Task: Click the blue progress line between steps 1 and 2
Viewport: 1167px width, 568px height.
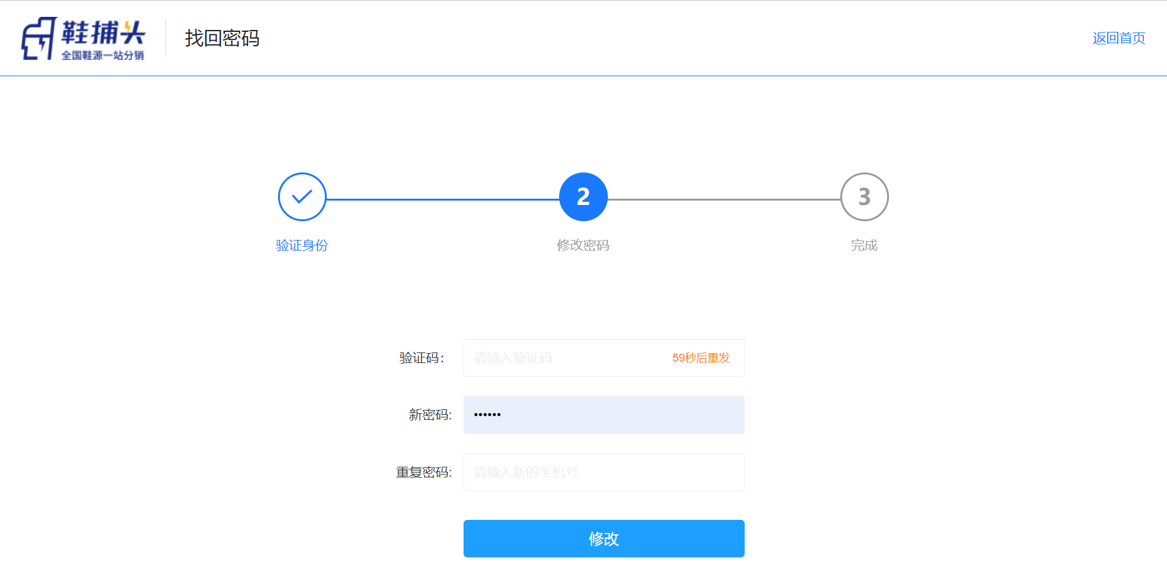Action: (x=442, y=199)
